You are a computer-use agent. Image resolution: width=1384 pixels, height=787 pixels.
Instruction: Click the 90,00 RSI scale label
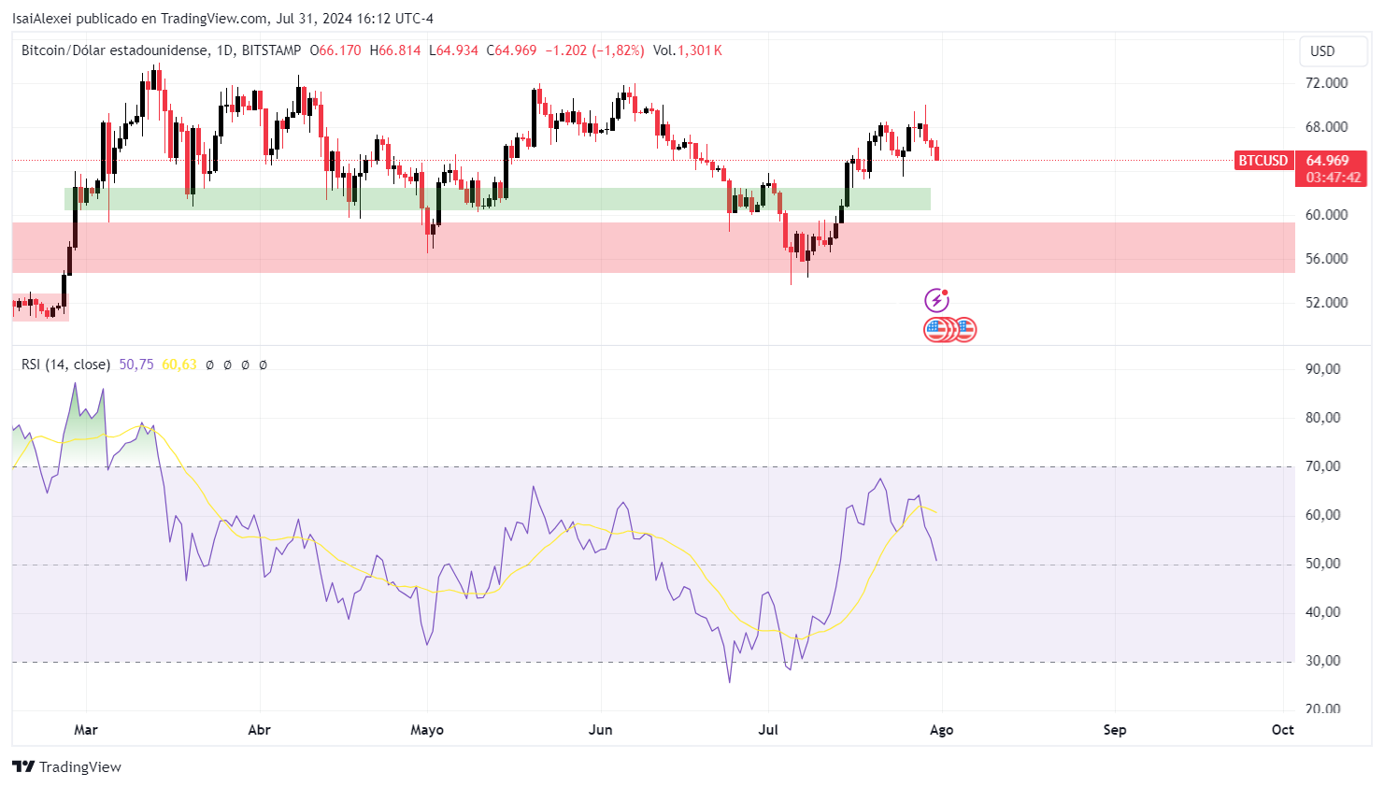point(1322,369)
